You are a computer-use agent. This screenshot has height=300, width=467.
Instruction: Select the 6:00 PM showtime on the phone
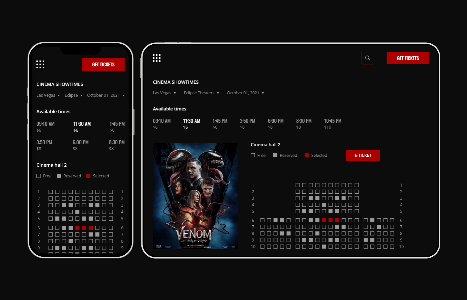(x=81, y=145)
